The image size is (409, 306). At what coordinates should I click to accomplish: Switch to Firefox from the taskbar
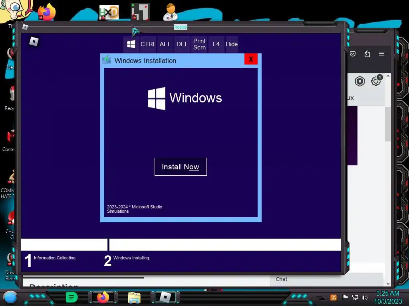click(x=103, y=297)
